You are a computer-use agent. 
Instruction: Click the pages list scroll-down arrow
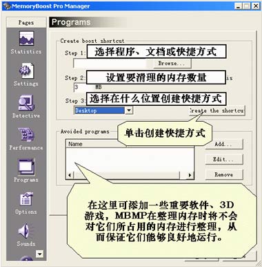tap(40, 254)
